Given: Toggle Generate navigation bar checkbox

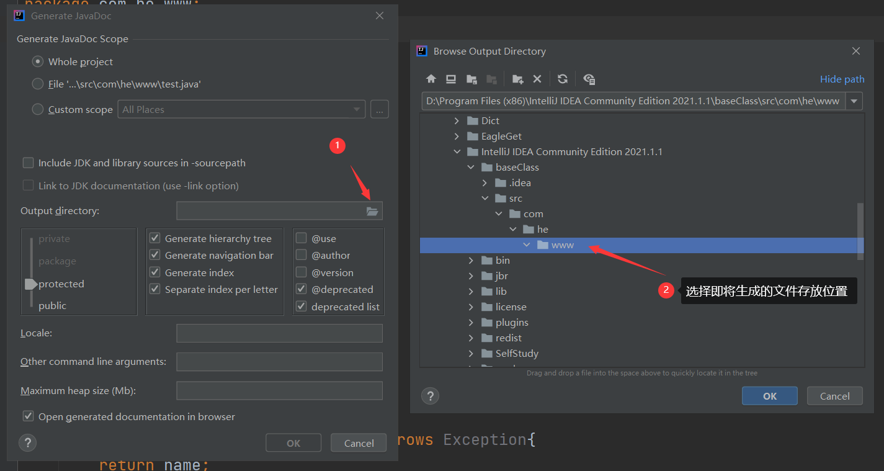Looking at the screenshot, I should 155,255.
